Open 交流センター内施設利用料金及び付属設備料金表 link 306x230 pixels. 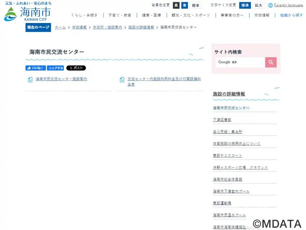(164, 81)
